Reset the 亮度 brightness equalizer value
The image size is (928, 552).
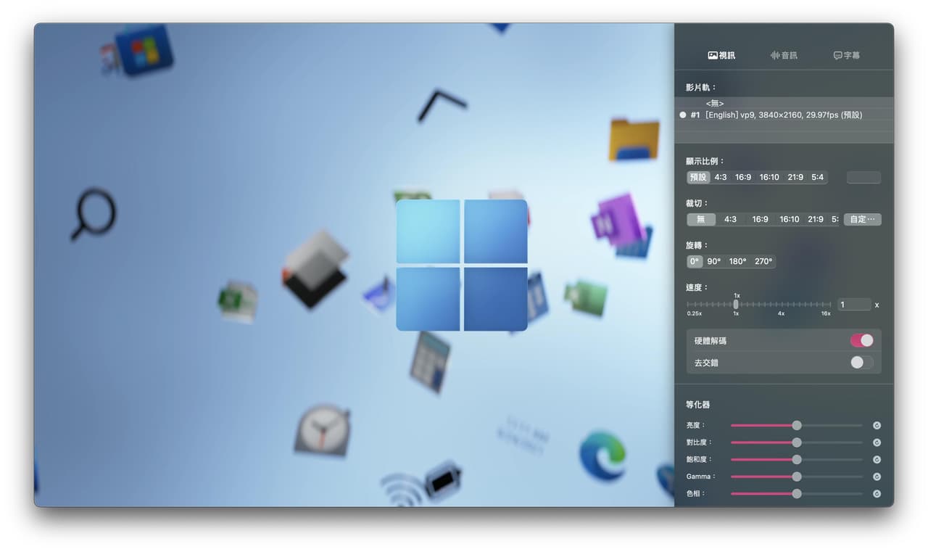click(877, 426)
